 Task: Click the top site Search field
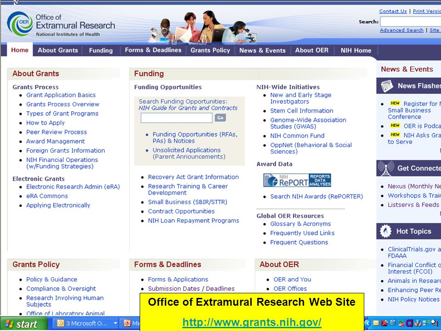[x=411, y=22]
